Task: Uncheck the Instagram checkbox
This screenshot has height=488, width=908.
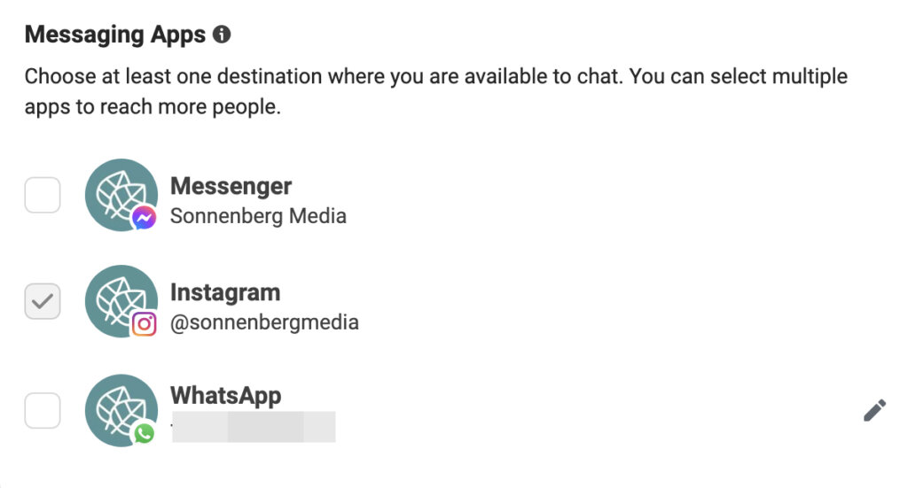Action: coord(43,302)
